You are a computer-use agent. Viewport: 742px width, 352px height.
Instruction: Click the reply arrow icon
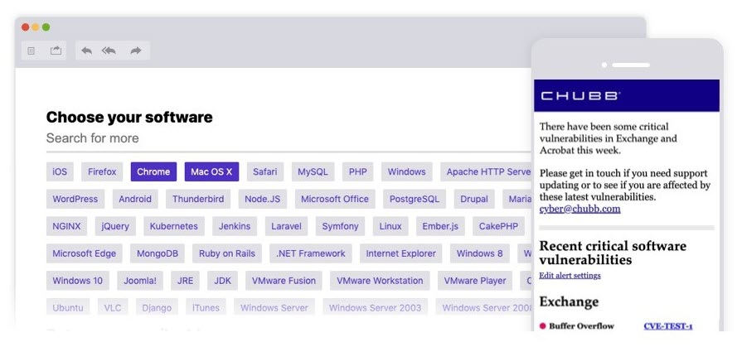click(x=86, y=51)
